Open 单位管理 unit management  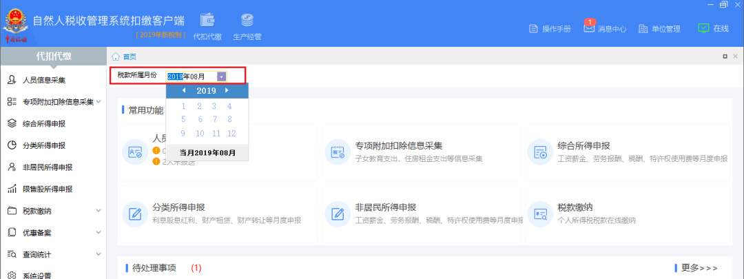(659, 28)
